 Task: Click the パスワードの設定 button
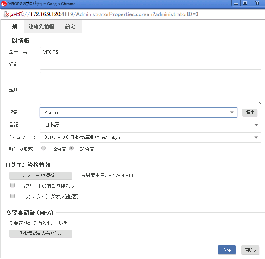[40, 176]
